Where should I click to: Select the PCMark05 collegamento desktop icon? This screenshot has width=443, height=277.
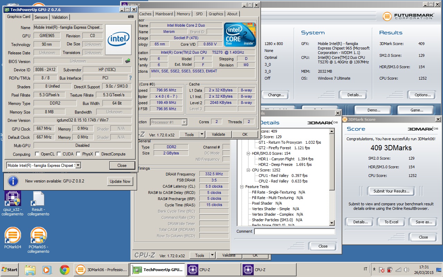[38, 240]
